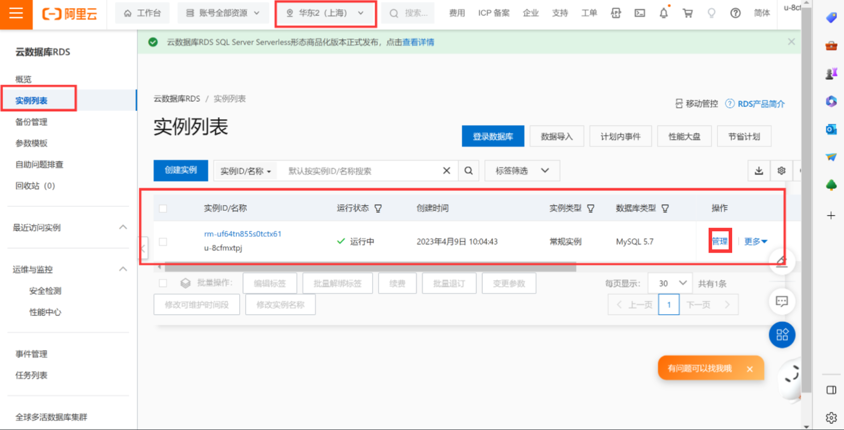
Task: Open the briefcase tools sidebar icon
Action: point(831,46)
